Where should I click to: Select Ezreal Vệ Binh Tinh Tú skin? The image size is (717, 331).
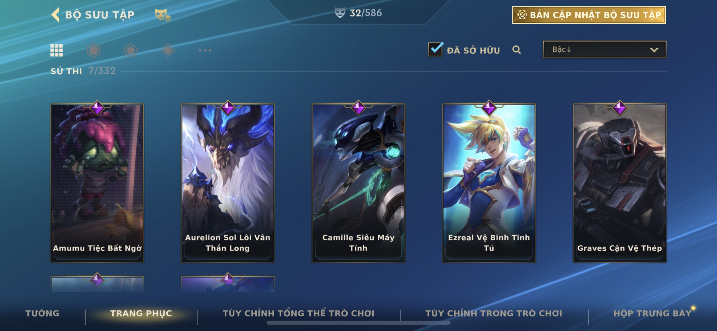coord(489,183)
